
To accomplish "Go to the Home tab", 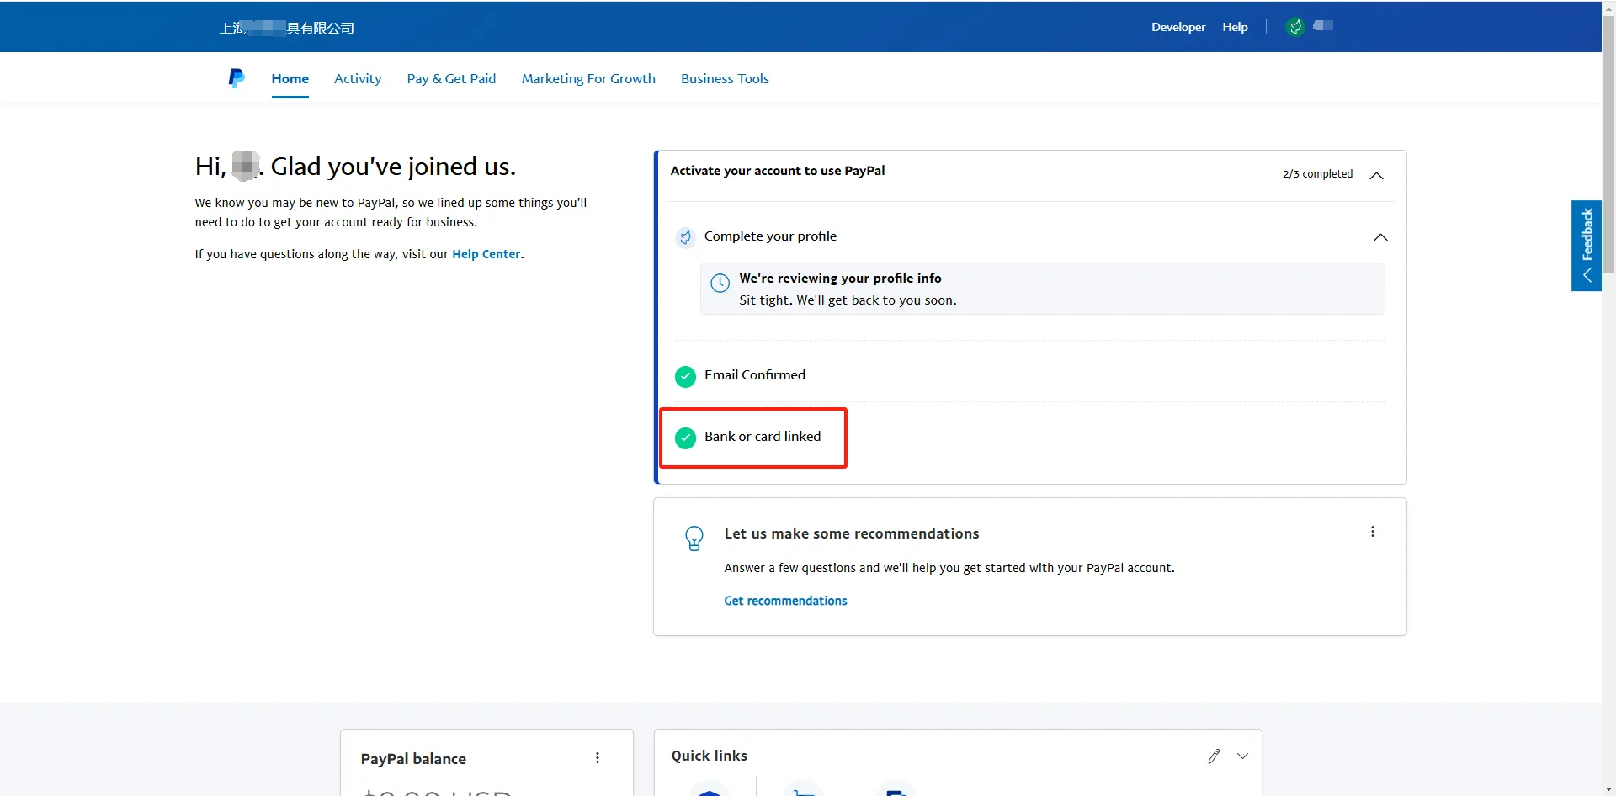I will coord(290,79).
